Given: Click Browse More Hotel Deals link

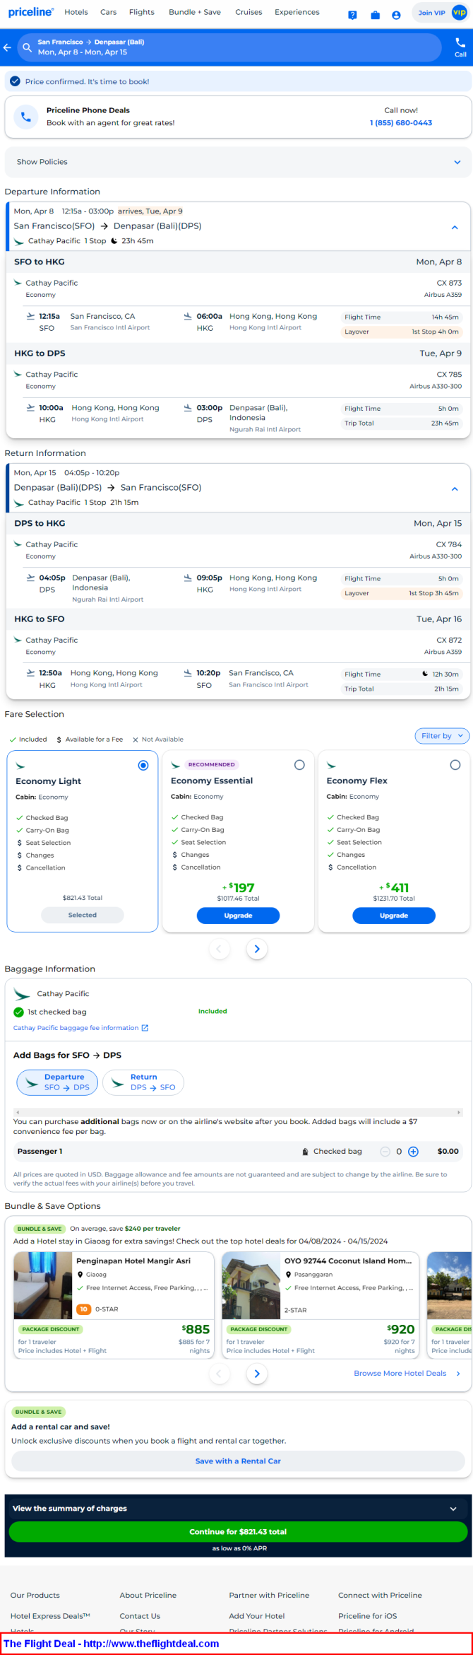Looking at the screenshot, I should tap(400, 1374).
